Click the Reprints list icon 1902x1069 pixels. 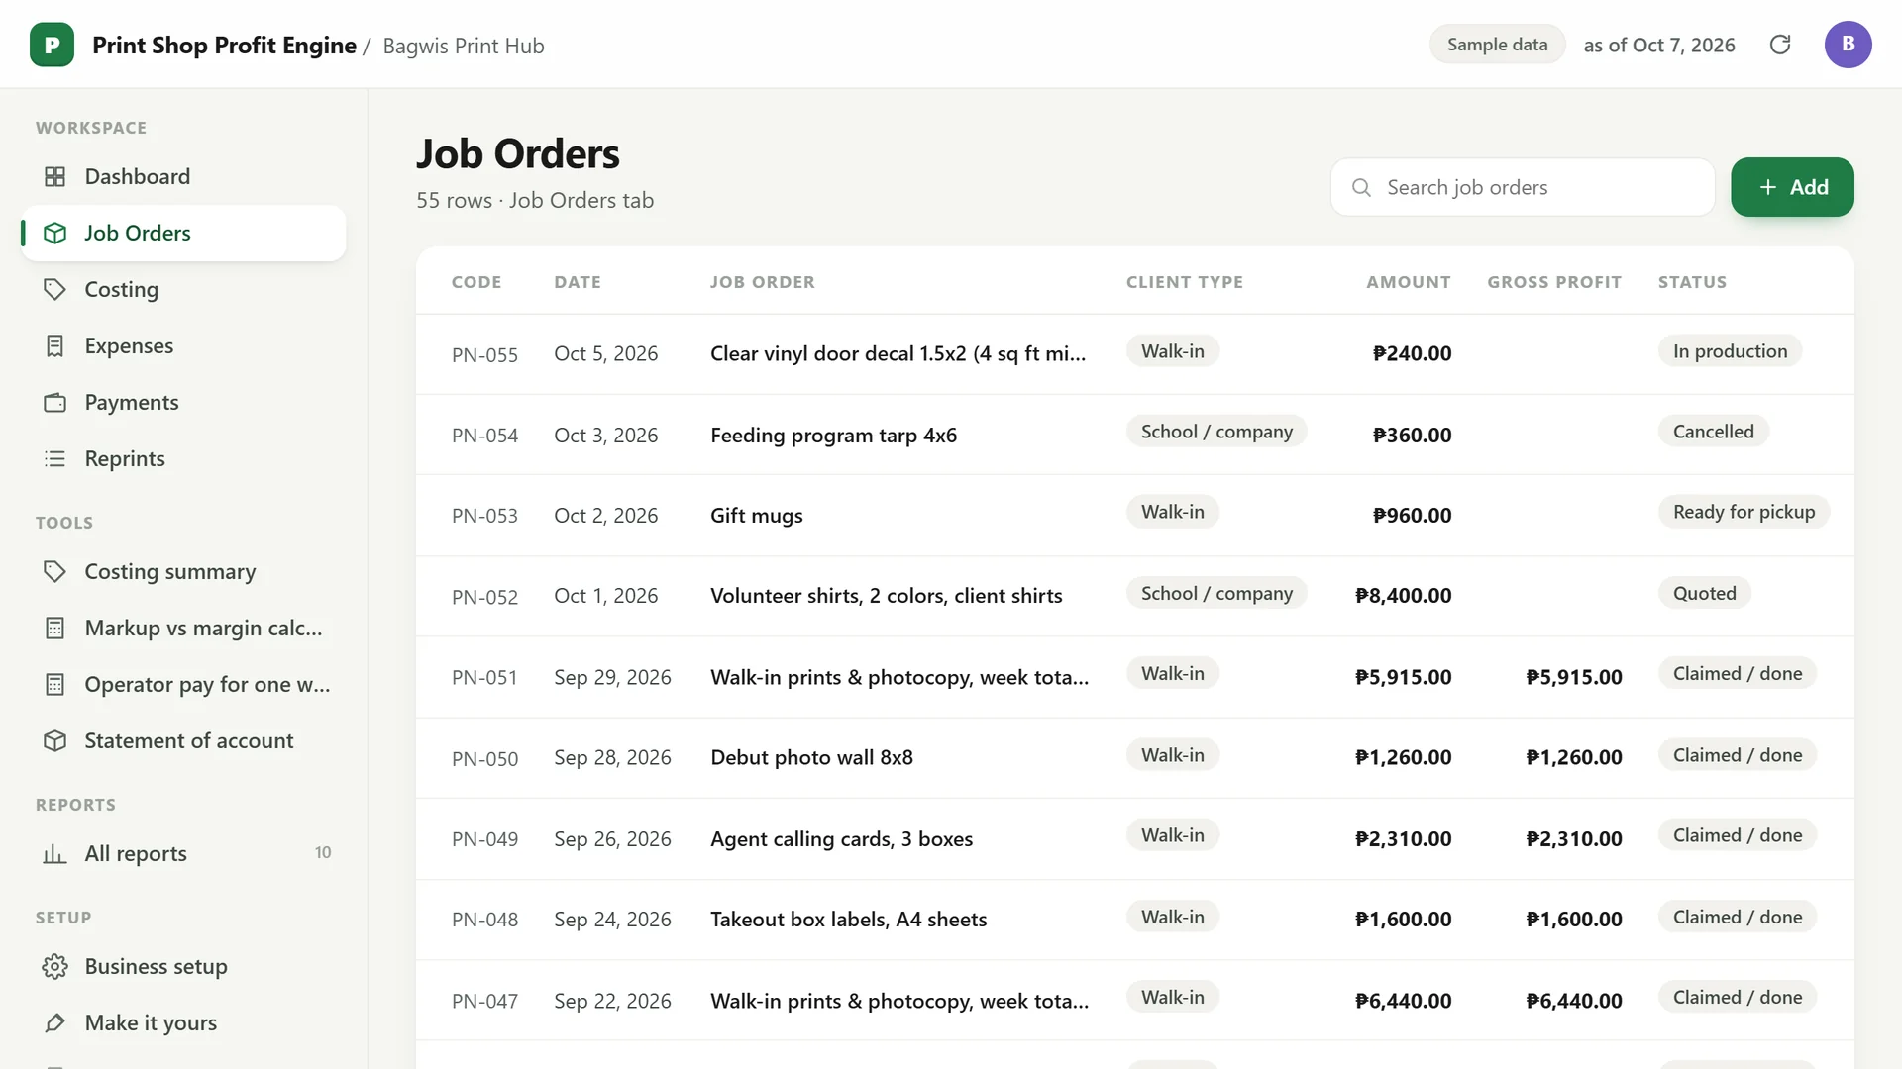coord(55,458)
